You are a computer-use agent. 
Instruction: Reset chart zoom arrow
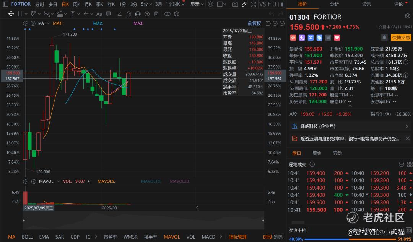268,23
